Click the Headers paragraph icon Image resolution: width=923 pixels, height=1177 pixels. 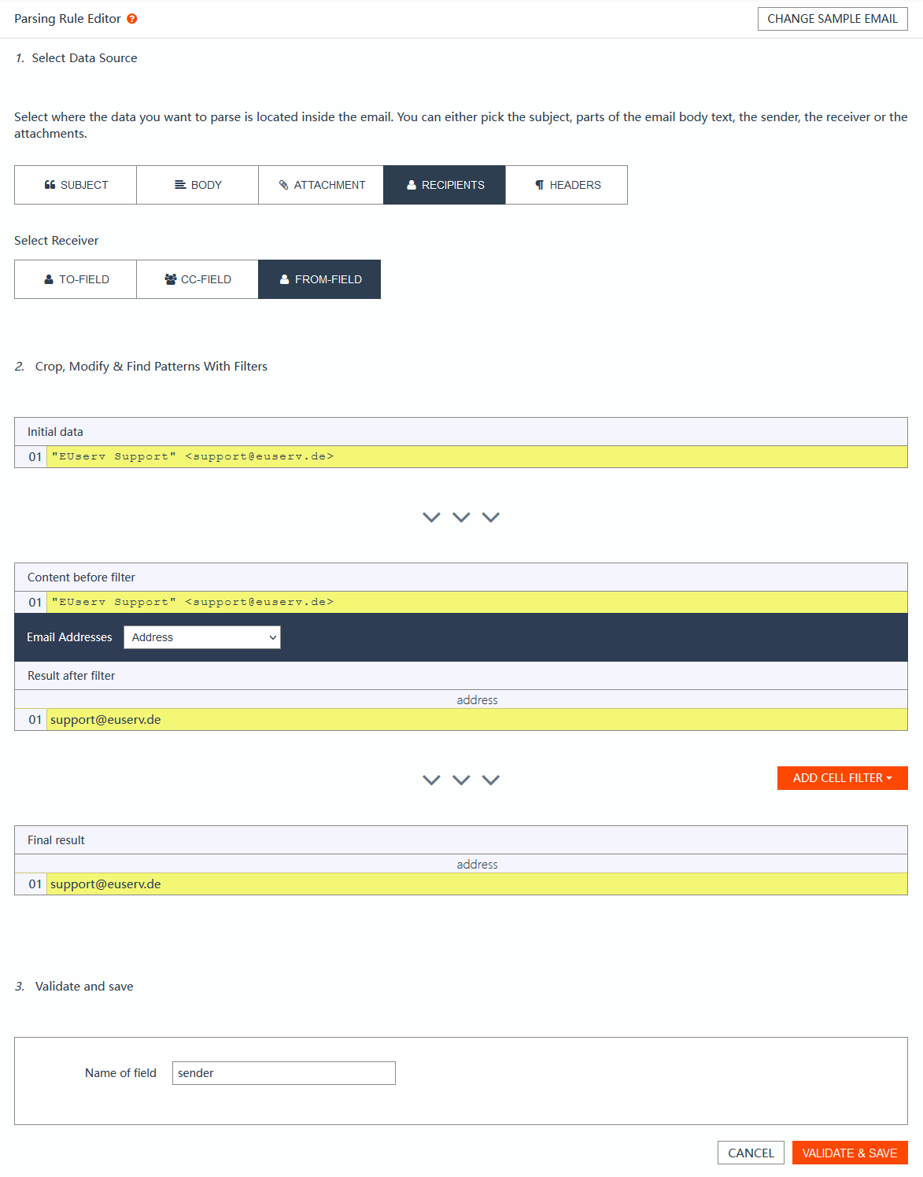click(x=540, y=185)
